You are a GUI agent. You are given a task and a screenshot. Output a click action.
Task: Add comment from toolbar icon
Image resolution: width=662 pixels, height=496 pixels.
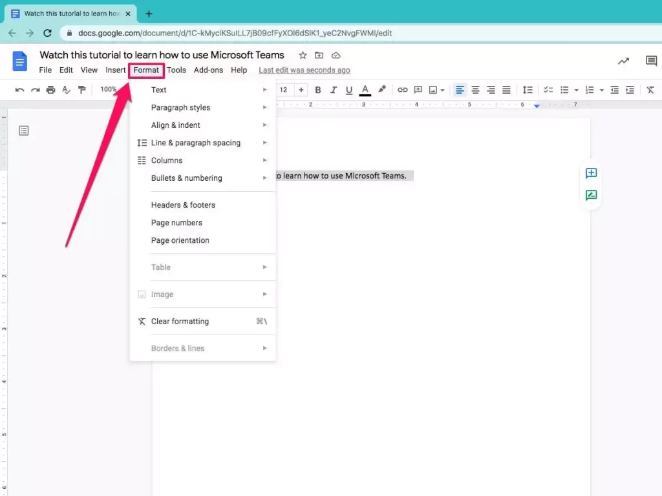tap(418, 90)
